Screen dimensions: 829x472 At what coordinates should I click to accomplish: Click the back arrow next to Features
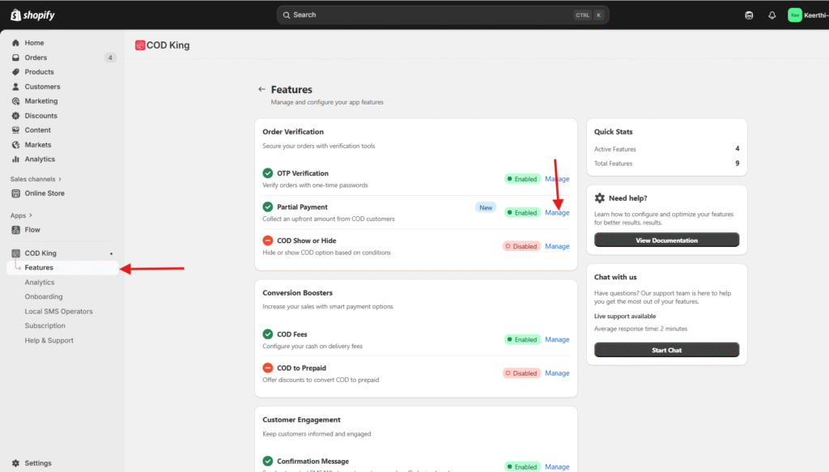(261, 90)
